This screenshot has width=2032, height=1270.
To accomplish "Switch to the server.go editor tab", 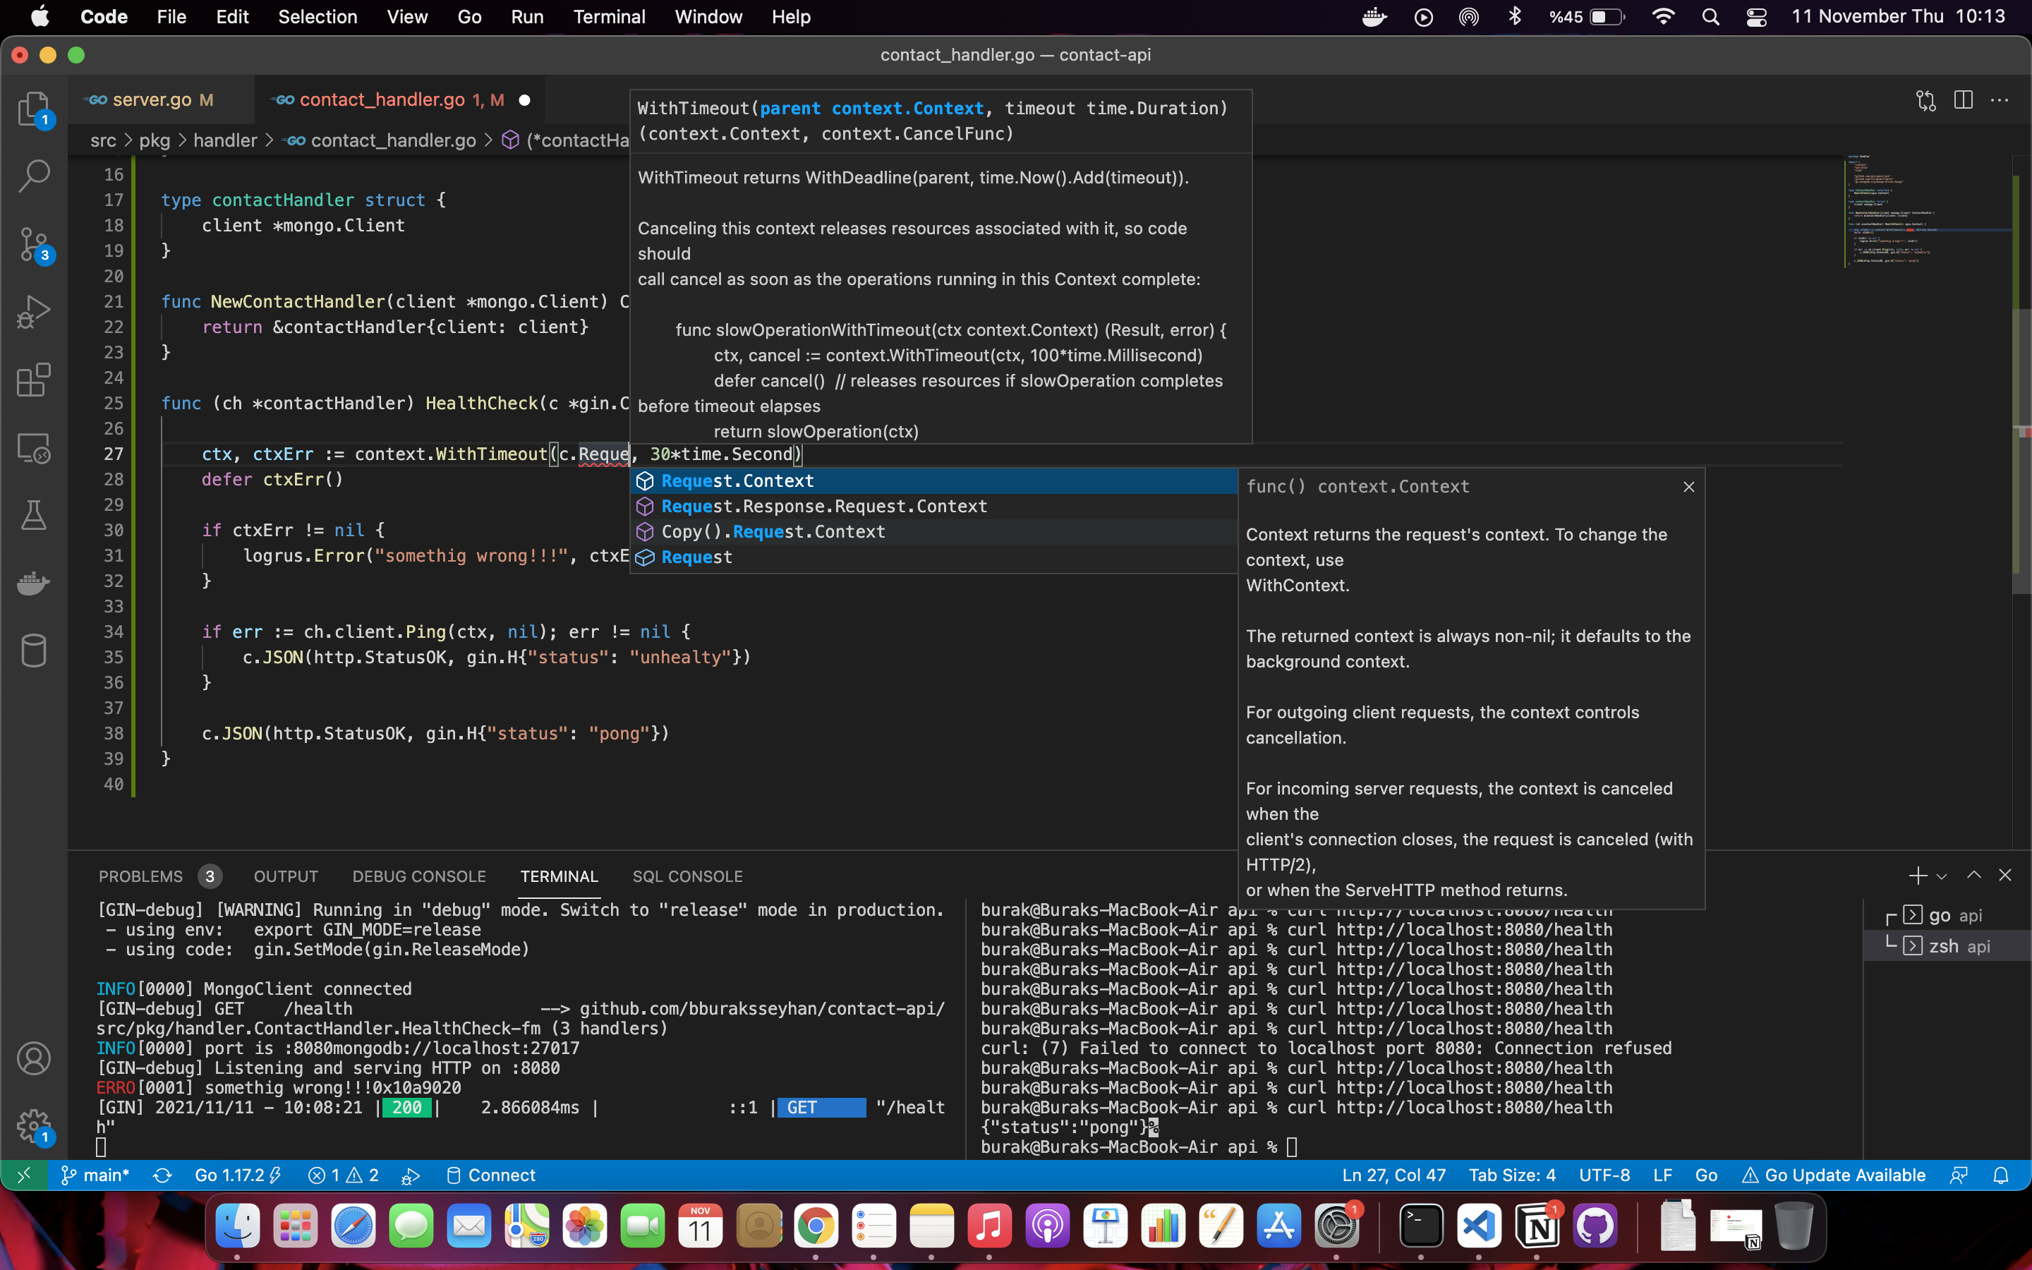I will 152,100.
